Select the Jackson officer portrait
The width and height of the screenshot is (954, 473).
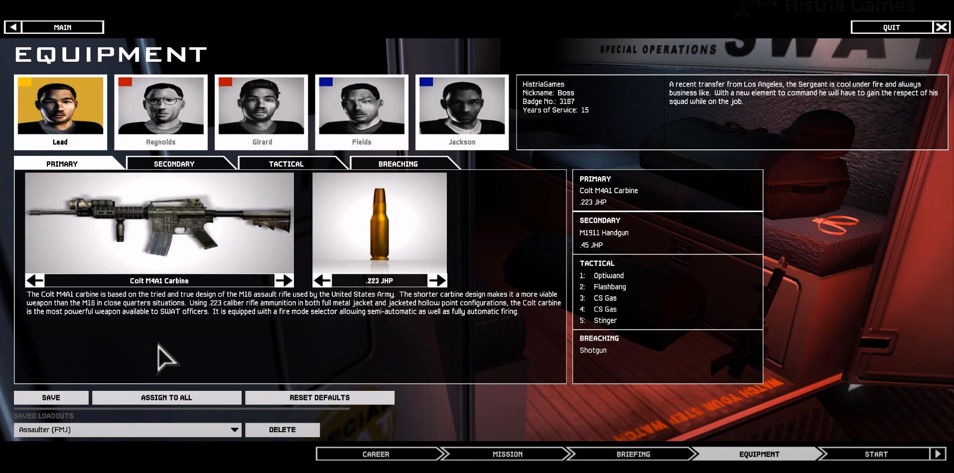pyautogui.click(x=462, y=112)
